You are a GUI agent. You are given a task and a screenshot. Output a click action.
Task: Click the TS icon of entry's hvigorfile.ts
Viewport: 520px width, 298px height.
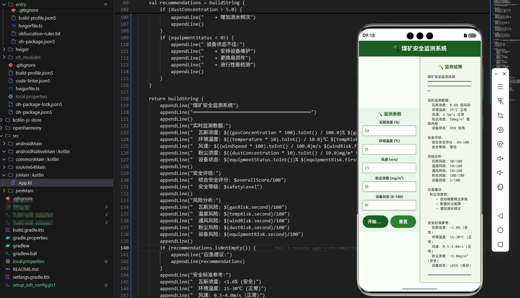click(x=13, y=26)
